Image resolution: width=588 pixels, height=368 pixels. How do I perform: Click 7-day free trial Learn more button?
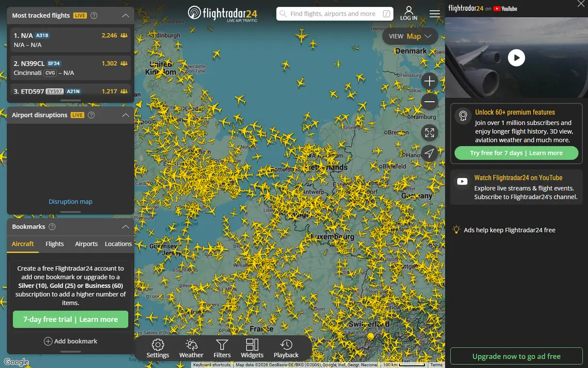[x=71, y=319]
